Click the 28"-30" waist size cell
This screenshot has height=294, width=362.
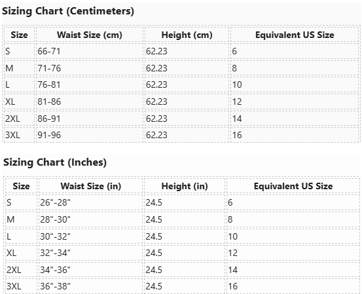[91, 219]
